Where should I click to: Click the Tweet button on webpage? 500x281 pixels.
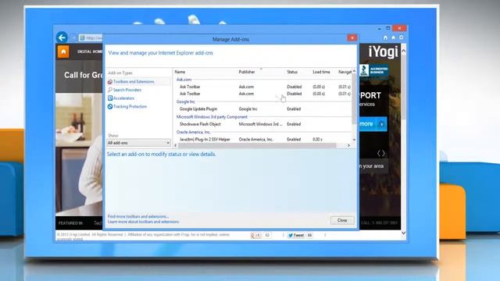[x=296, y=236]
